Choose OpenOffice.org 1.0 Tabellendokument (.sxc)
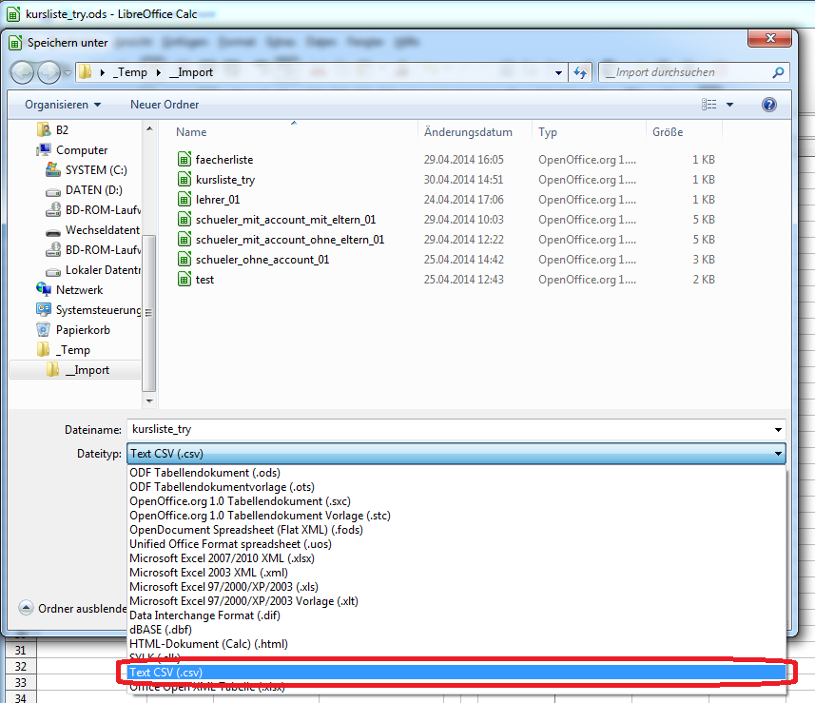The height and width of the screenshot is (703, 815). coord(456,501)
